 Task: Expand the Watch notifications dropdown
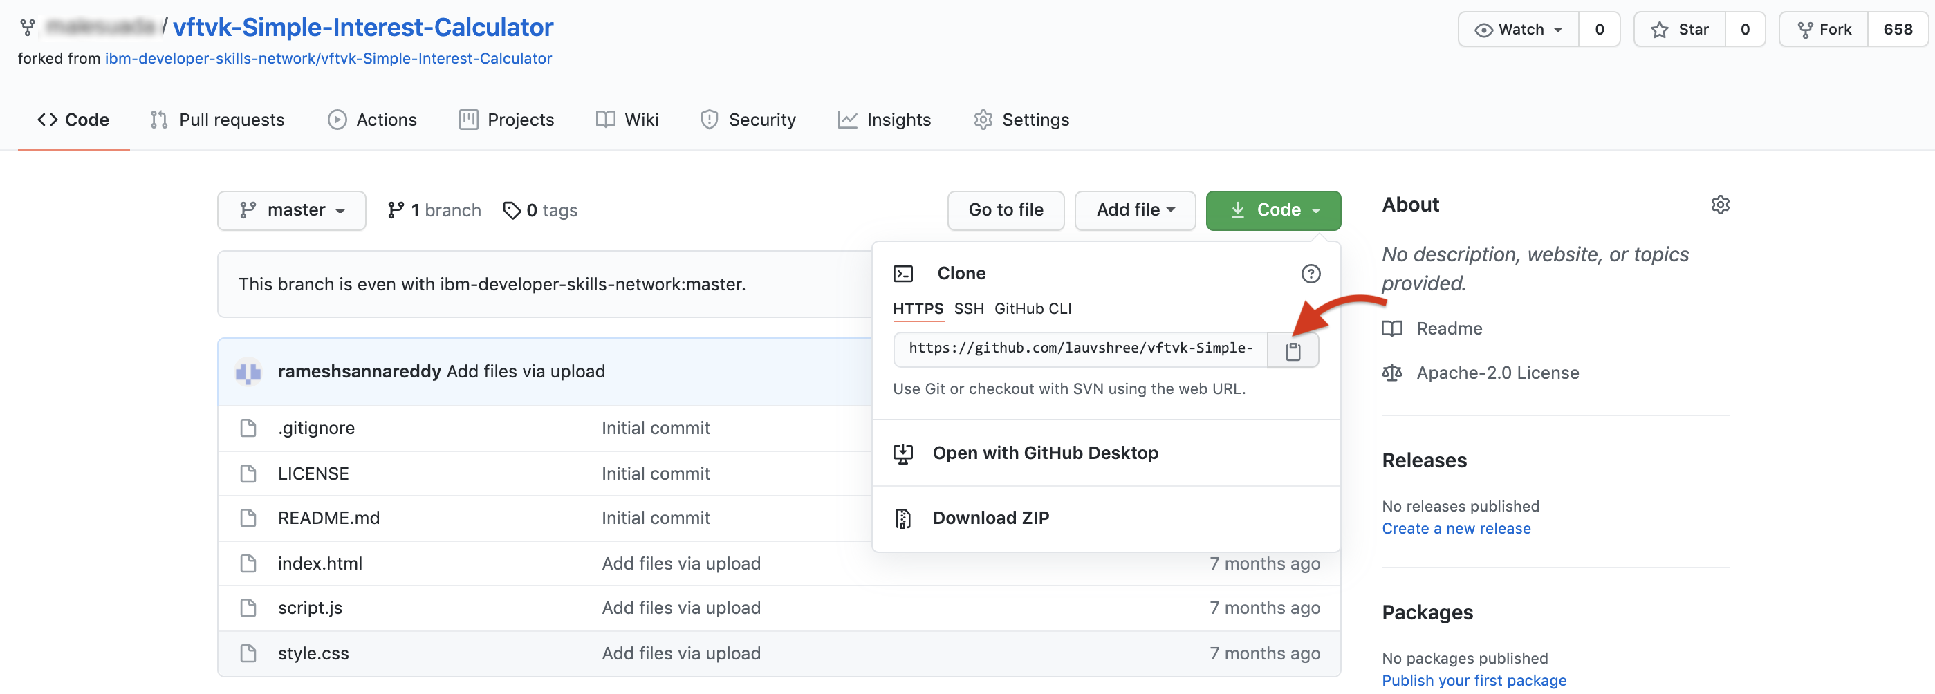pyautogui.click(x=1518, y=29)
